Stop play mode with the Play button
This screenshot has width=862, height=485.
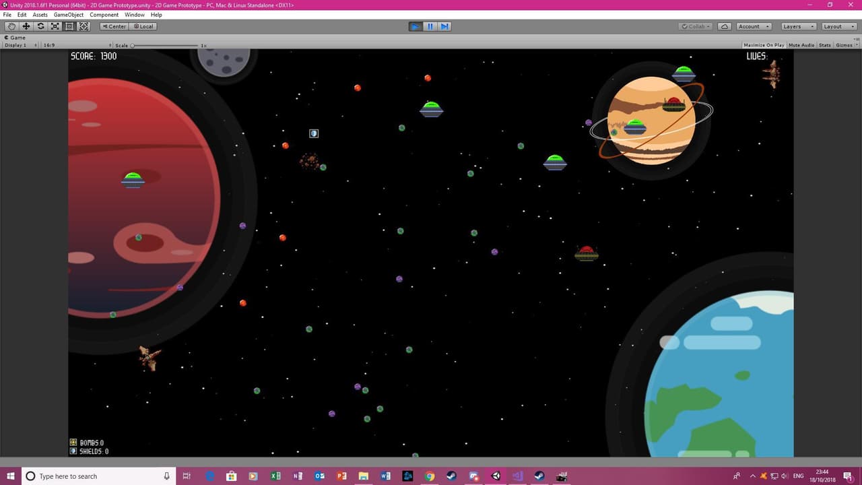tap(416, 26)
